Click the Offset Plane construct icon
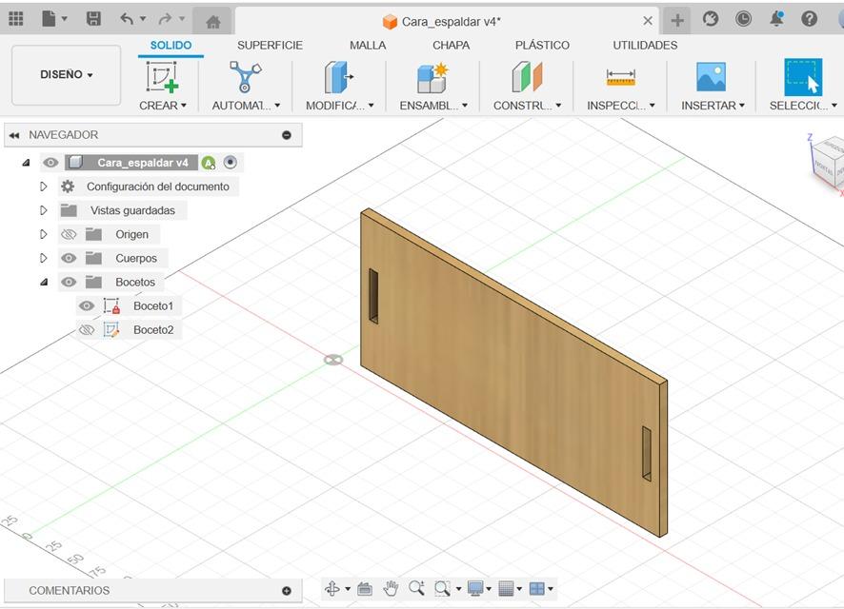The width and height of the screenshot is (844, 609). pyautogui.click(x=527, y=77)
